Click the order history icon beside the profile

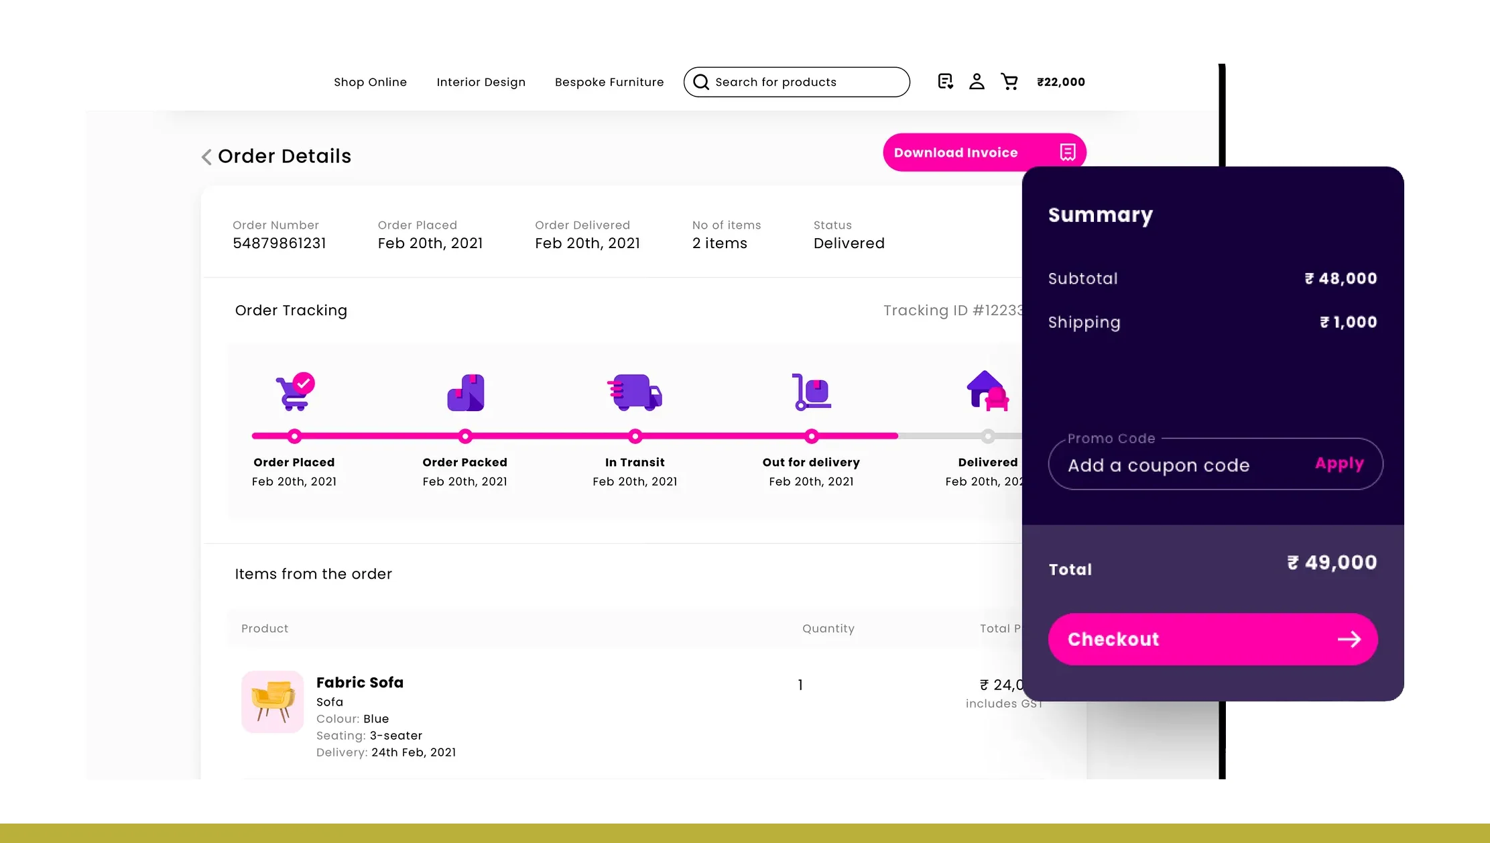click(x=945, y=81)
